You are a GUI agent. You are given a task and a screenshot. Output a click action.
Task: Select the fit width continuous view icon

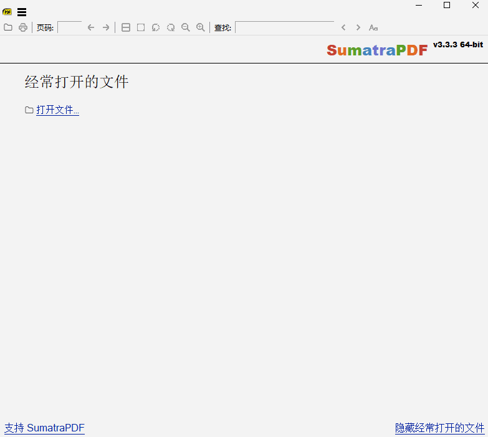point(126,27)
